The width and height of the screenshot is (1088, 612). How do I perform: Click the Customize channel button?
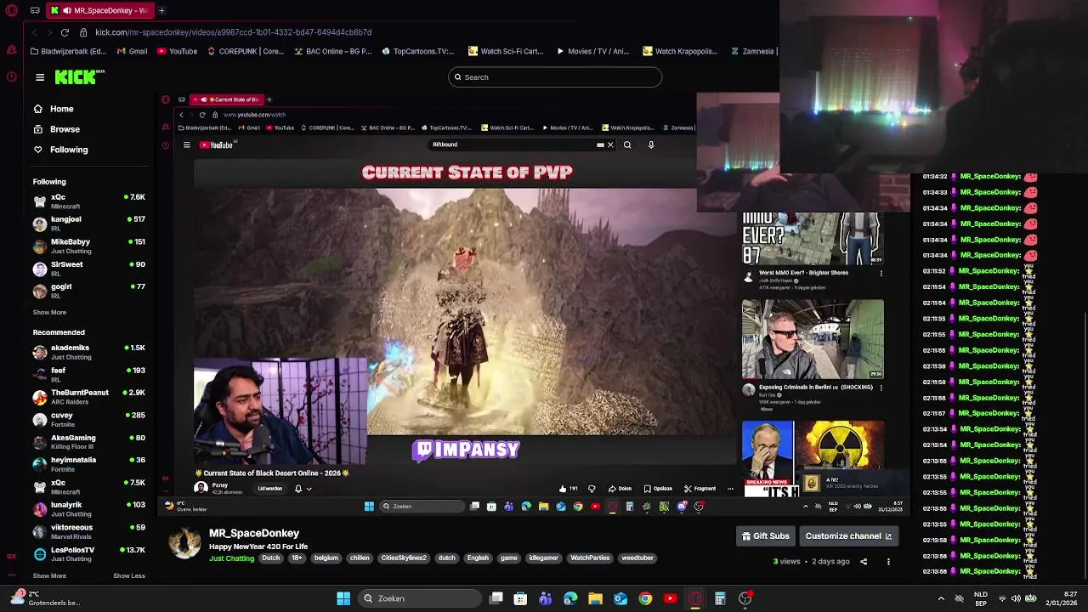point(848,536)
